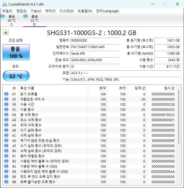
Task: Click status circle of attribute 09 사용 시간
Action: [6, 104]
